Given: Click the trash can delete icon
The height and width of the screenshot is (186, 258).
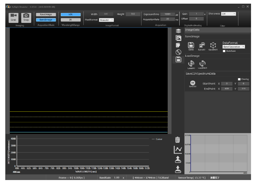Looking at the screenshot, I should click(x=178, y=140).
